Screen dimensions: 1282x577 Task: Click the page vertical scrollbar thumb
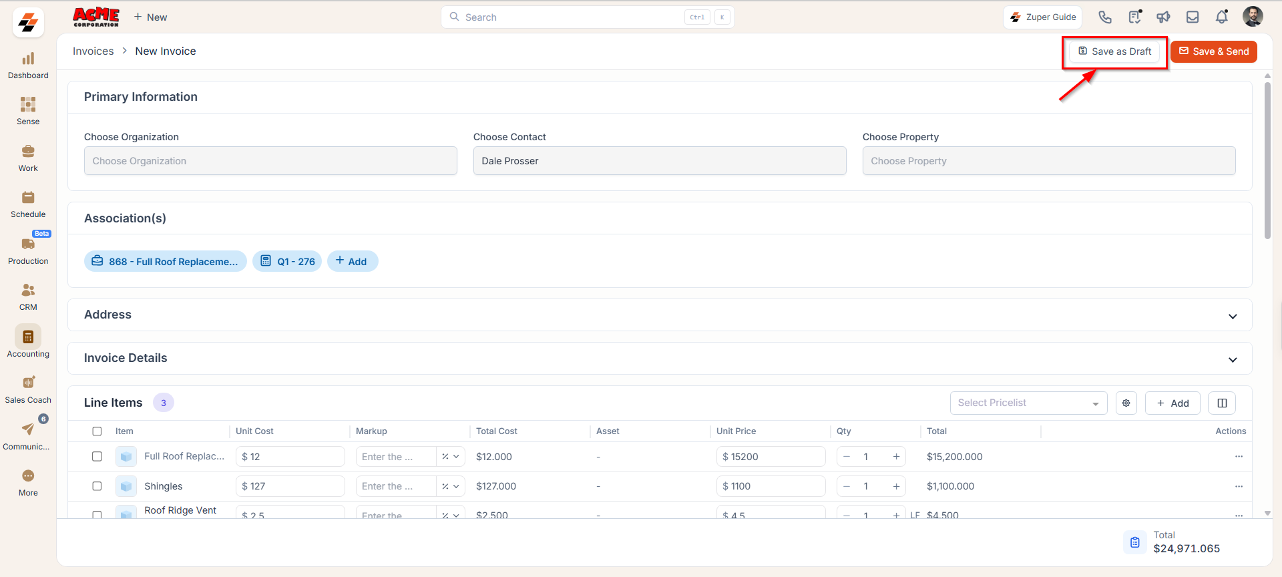click(1267, 160)
